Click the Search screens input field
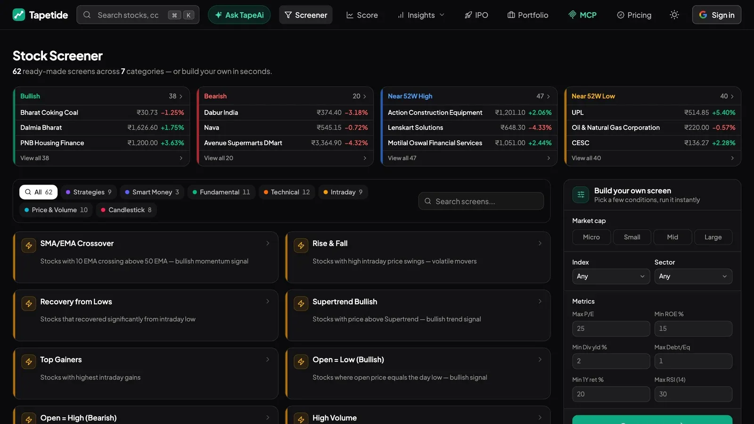Screen dimensions: 754x424 point(481,201)
